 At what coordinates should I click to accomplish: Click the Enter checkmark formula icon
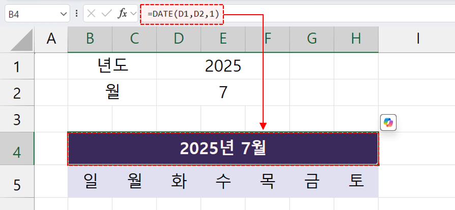click(x=106, y=14)
